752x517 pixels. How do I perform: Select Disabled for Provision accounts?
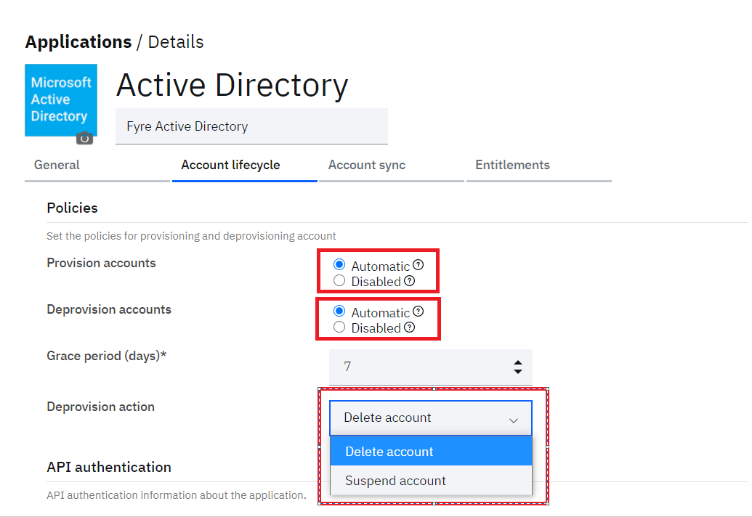pyautogui.click(x=339, y=281)
